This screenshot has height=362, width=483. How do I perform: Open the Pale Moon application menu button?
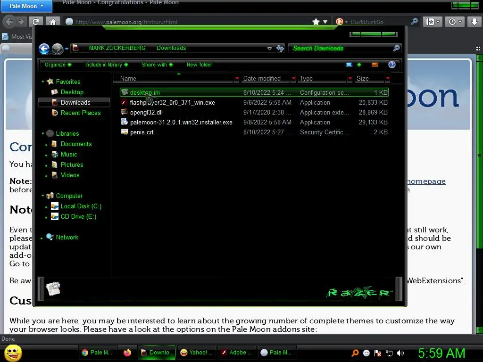pyautogui.click(x=26, y=6)
